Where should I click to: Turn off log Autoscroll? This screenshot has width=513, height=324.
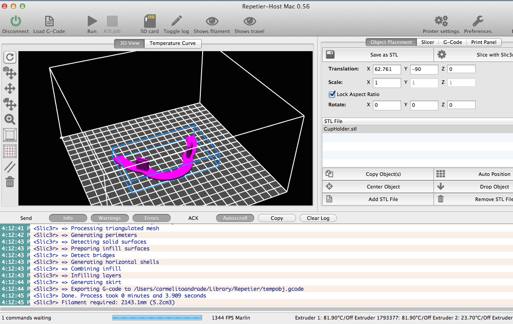(x=235, y=218)
